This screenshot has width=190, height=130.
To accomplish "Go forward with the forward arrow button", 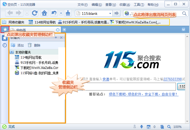I will click(18, 13).
